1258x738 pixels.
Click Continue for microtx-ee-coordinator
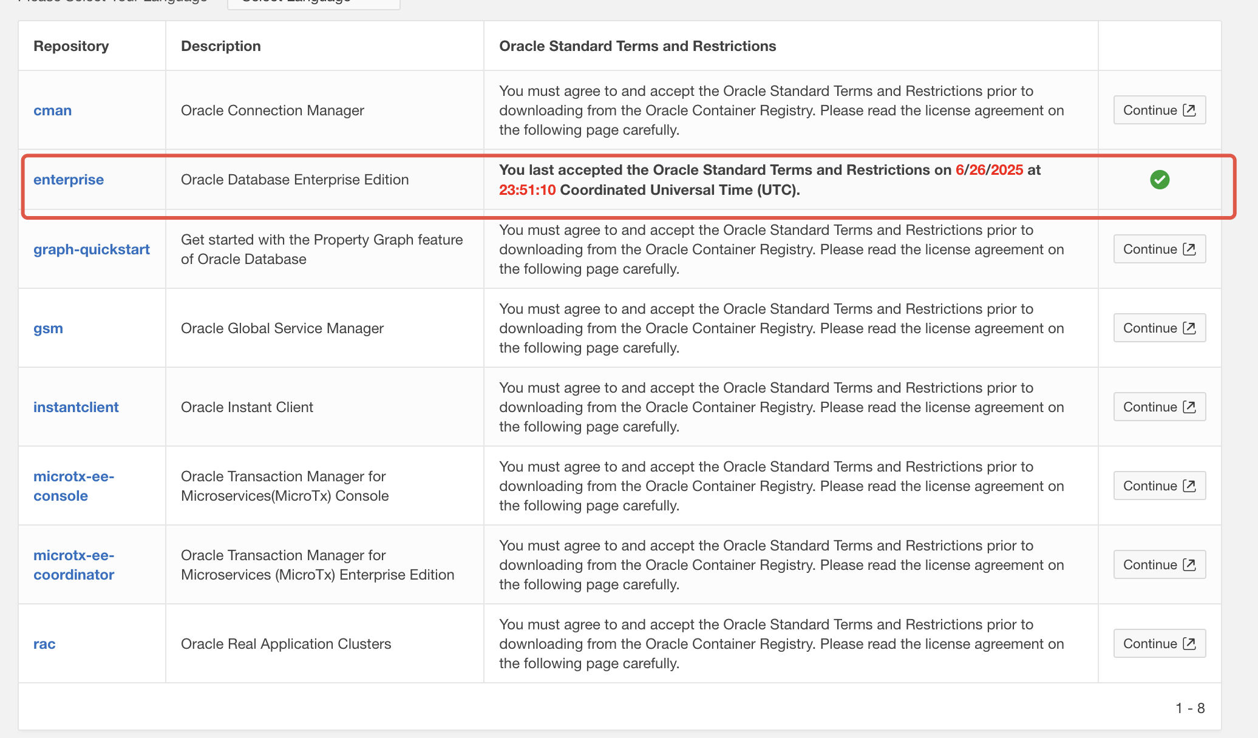1159,565
